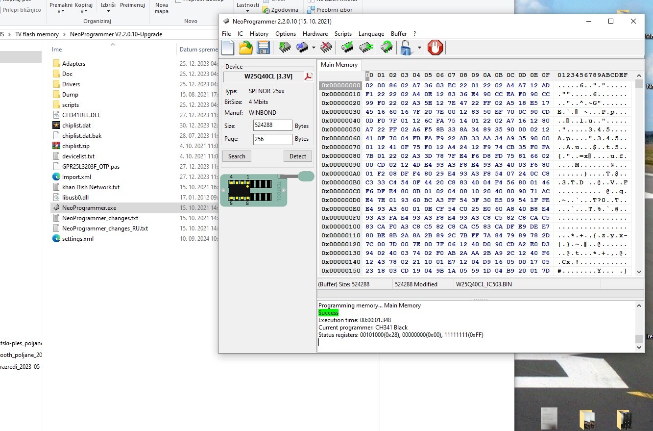Click the Detect button in Device panel

[298, 156]
